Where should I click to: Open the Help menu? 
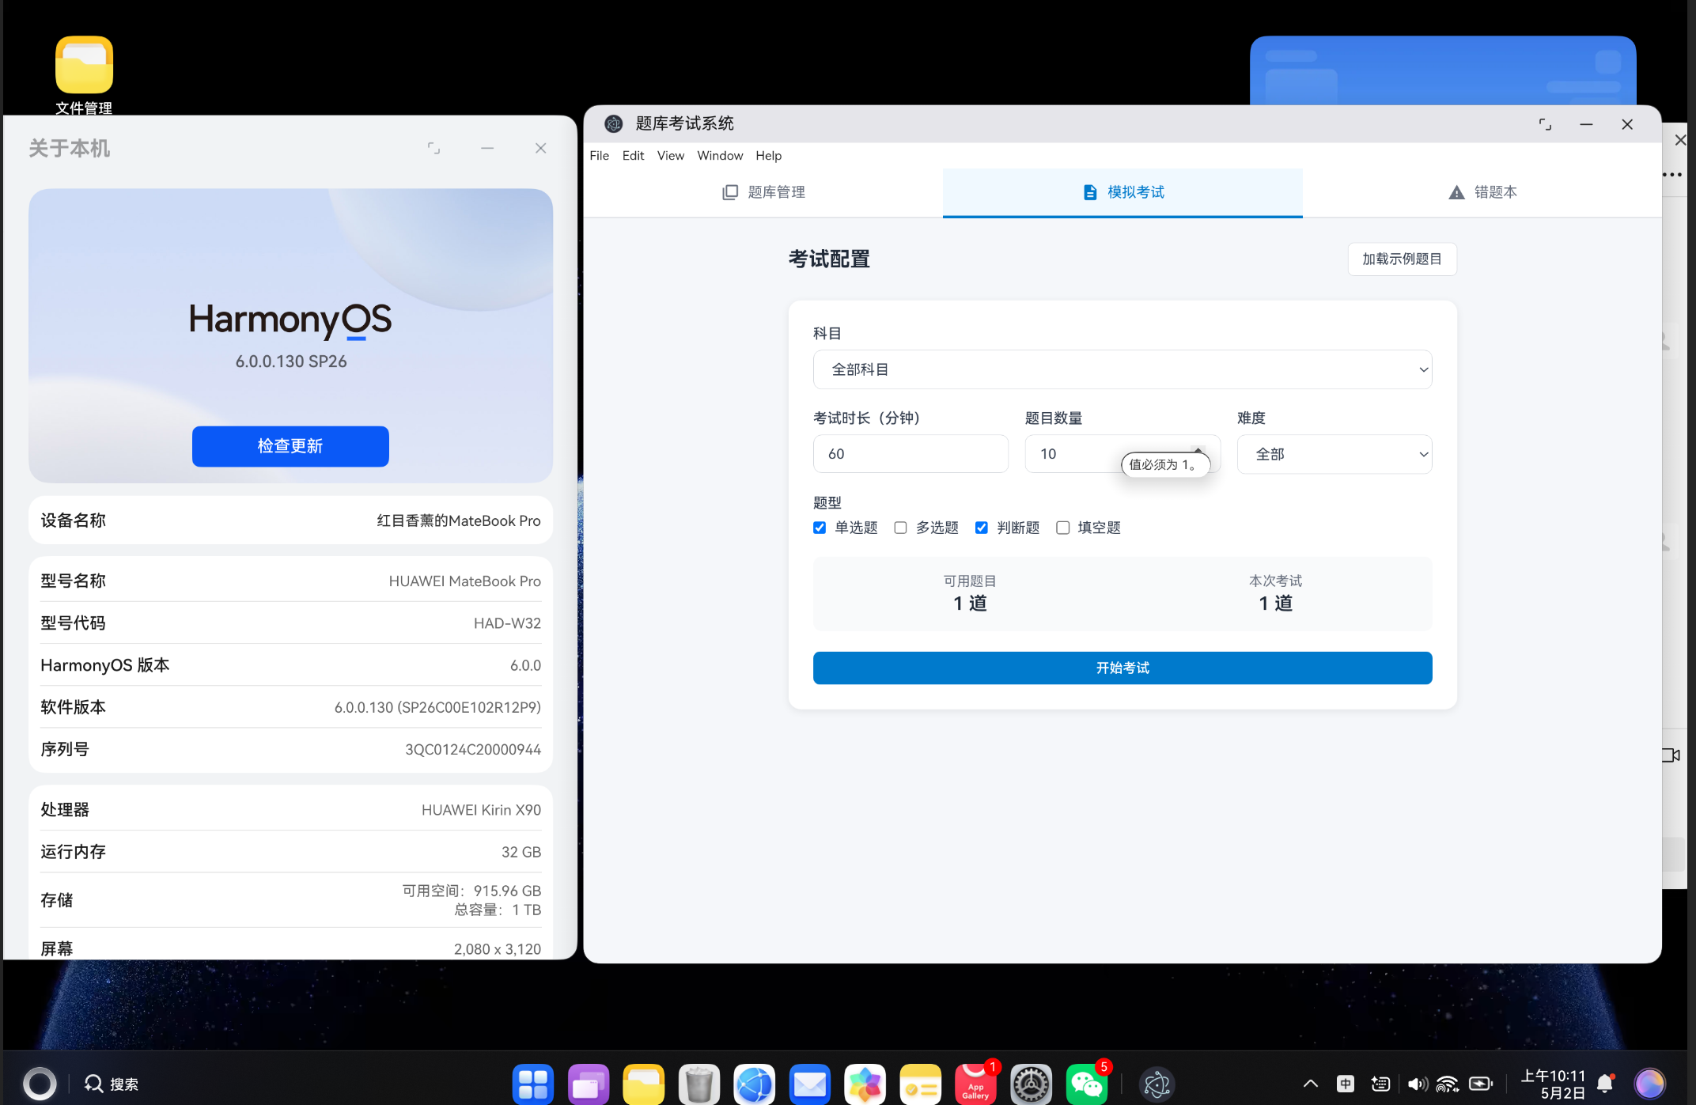[768, 156]
